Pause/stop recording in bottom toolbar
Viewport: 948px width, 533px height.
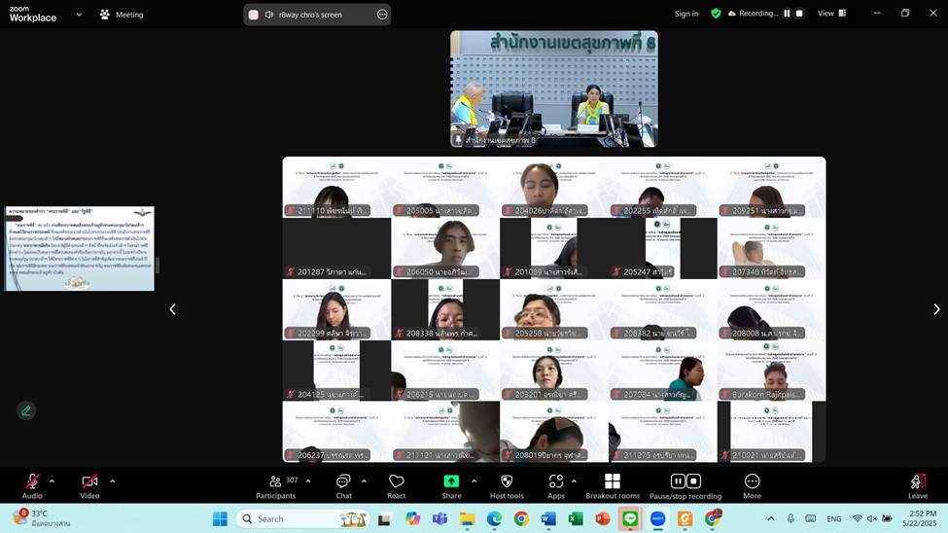pos(685,483)
